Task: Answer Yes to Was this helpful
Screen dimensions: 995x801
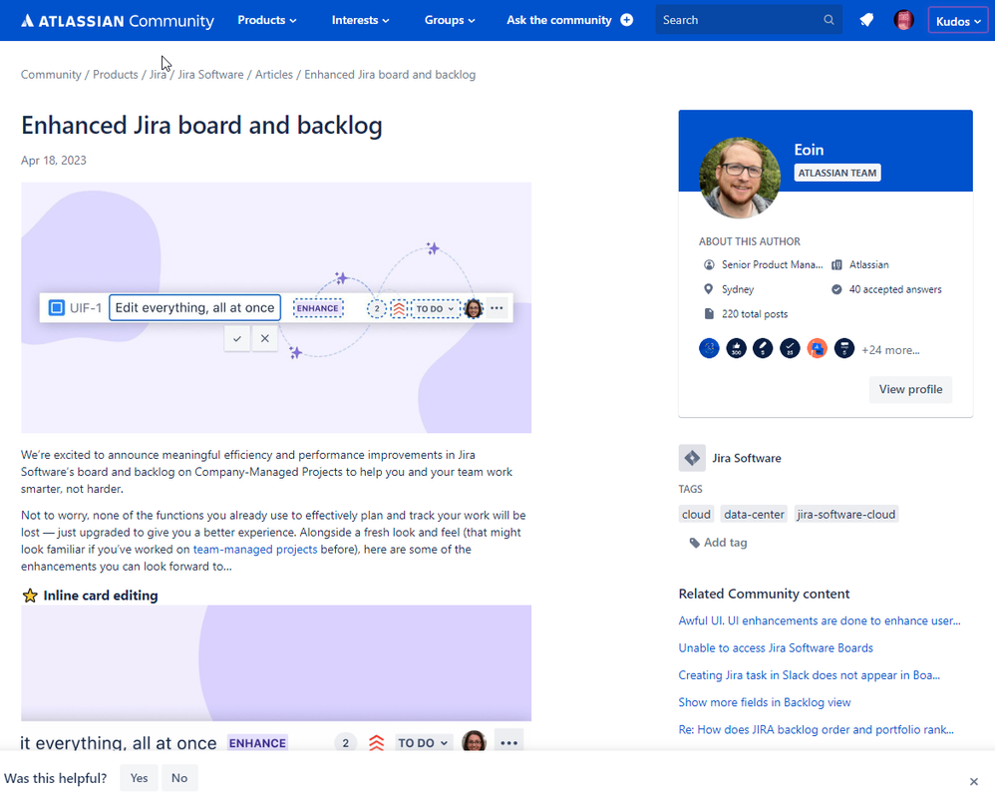Action: pos(139,778)
